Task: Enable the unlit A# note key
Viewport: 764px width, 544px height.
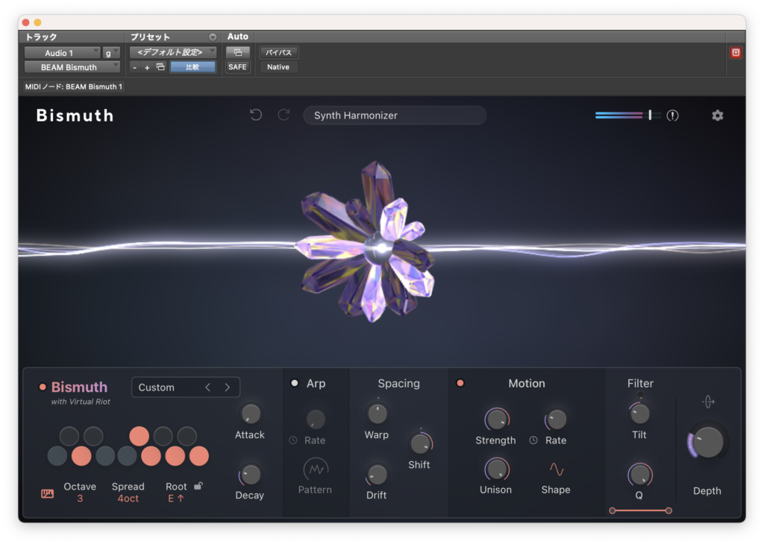Action: [187, 436]
